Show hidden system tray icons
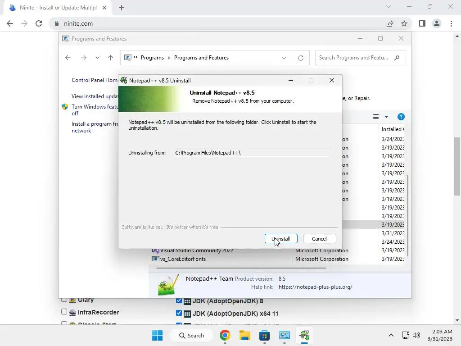Viewport: 461px width, 346px height. 391,335
